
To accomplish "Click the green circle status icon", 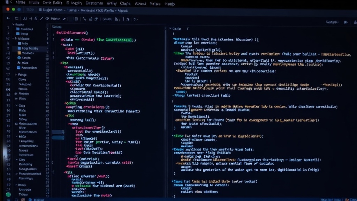I will tap(8, 194).
